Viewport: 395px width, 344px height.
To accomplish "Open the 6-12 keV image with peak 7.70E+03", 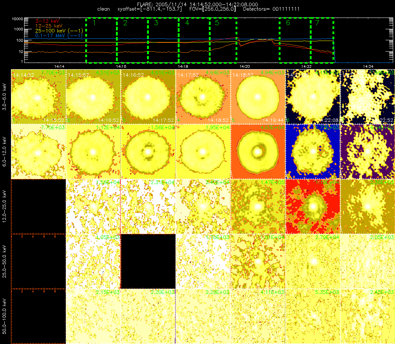I will coord(38,152).
